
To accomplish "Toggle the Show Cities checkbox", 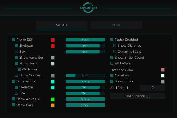I will 112,81.
